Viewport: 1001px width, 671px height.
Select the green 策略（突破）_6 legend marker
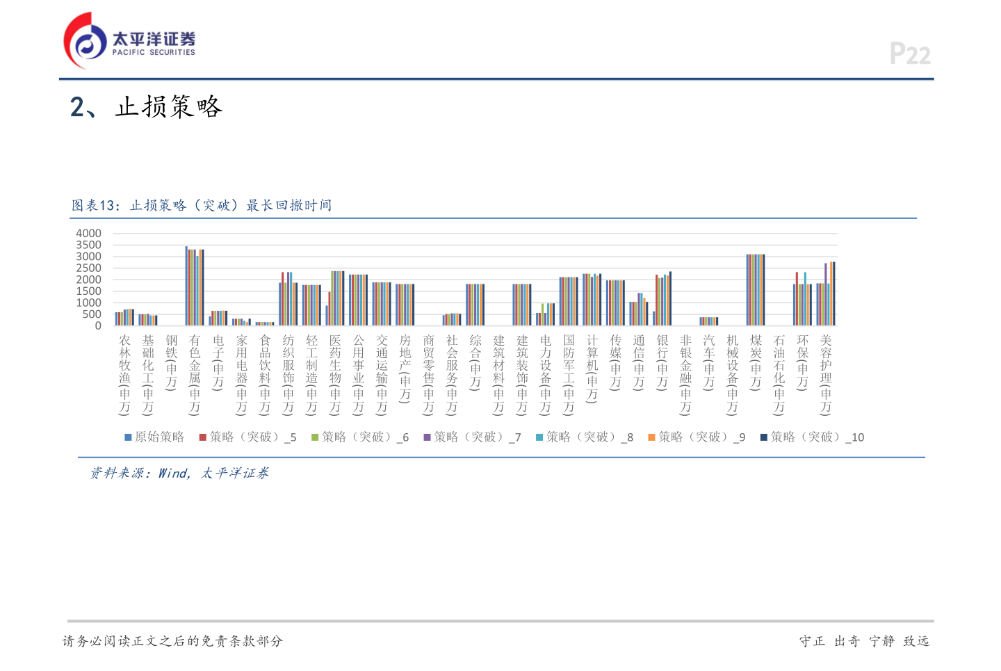[x=315, y=437]
